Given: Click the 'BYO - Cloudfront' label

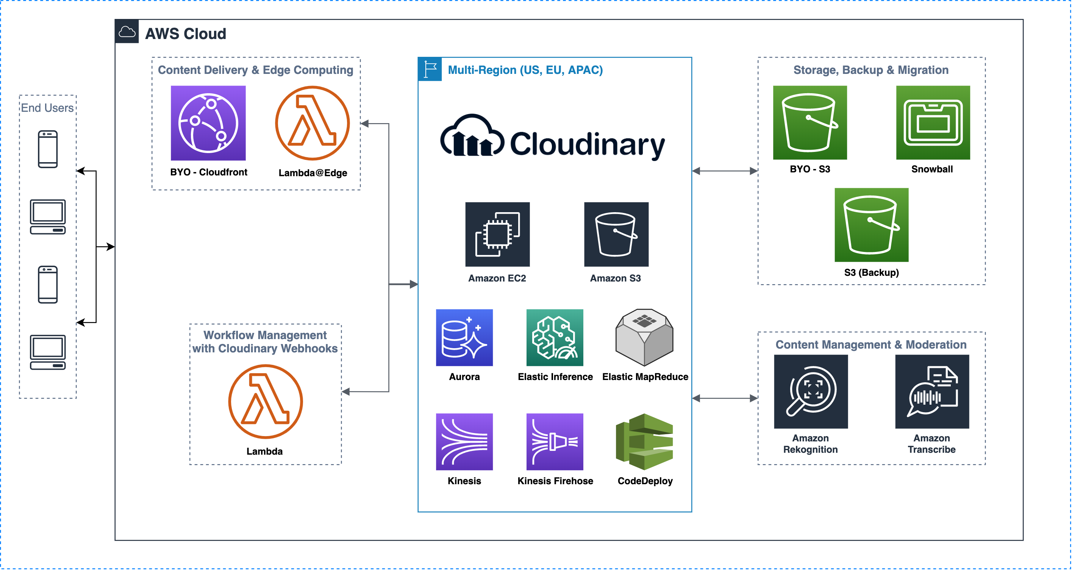Looking at the screenshot, I should [x=208, y=172].
